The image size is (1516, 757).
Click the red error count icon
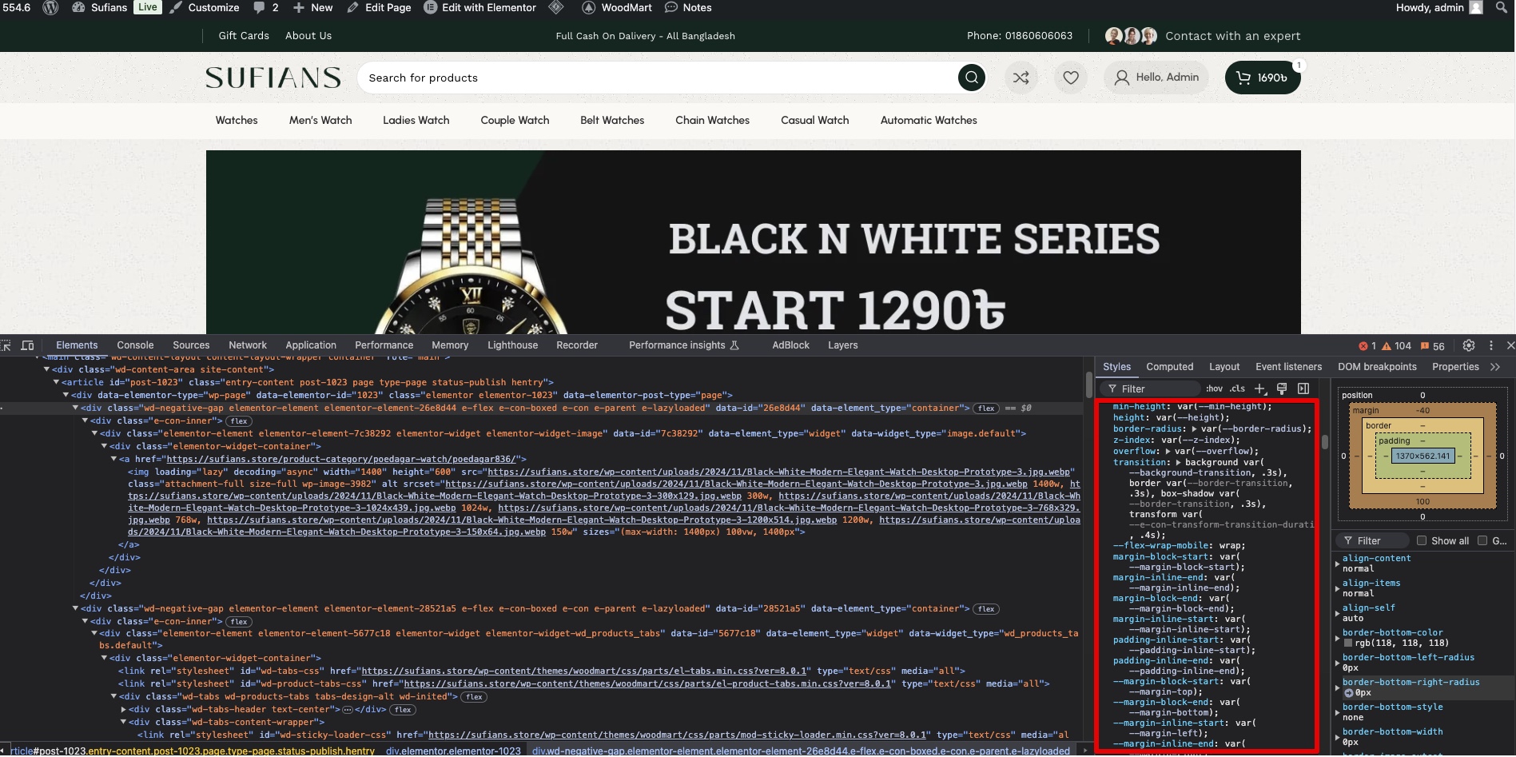[1363, 346]
